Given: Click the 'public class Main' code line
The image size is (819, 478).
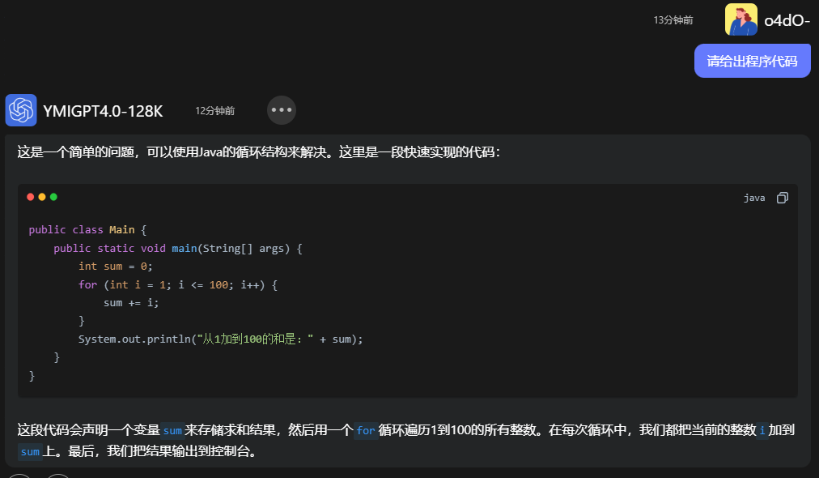Looking at the screenshot, I should tap(87, 230).
